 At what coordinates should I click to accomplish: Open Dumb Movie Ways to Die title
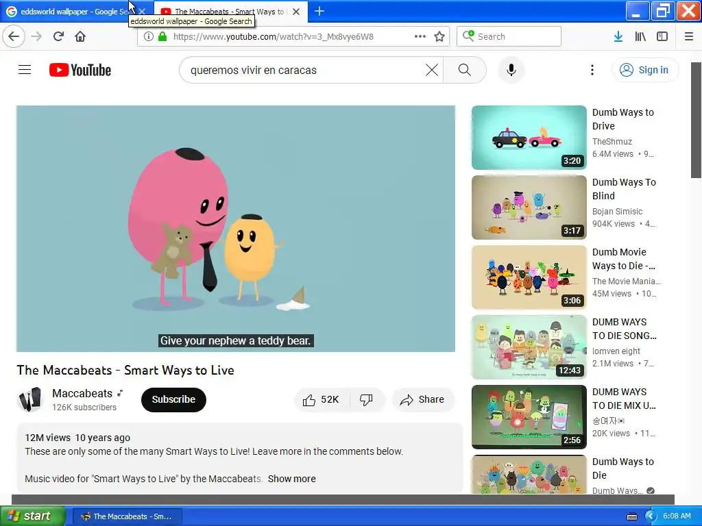click(x=624, y=258)
